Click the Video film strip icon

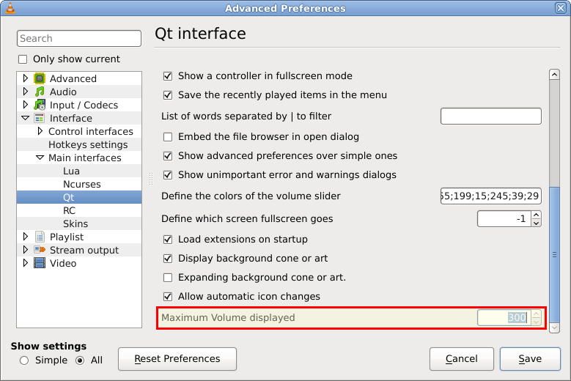(x=40, y=263)
